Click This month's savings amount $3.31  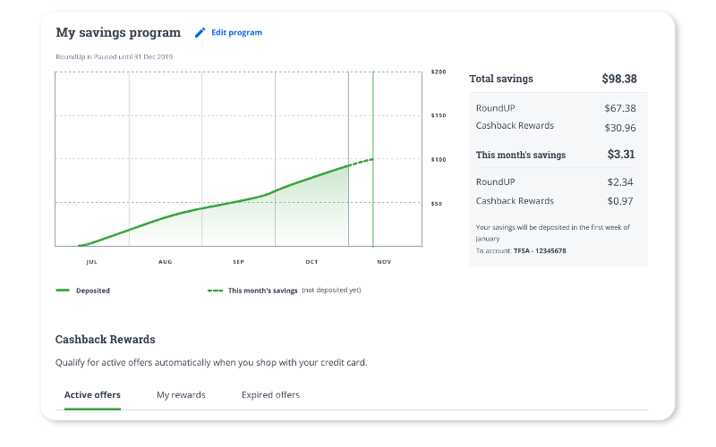(620, 154)
